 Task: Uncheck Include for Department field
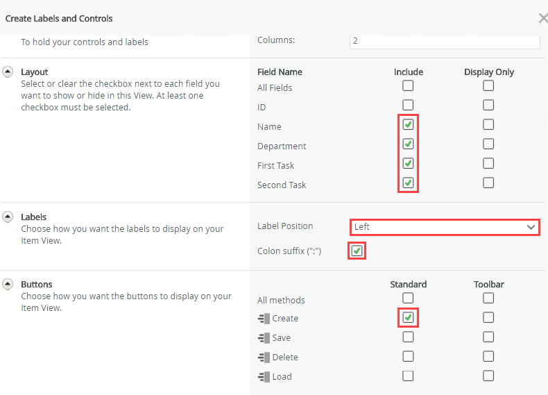(x=408, y=144)
